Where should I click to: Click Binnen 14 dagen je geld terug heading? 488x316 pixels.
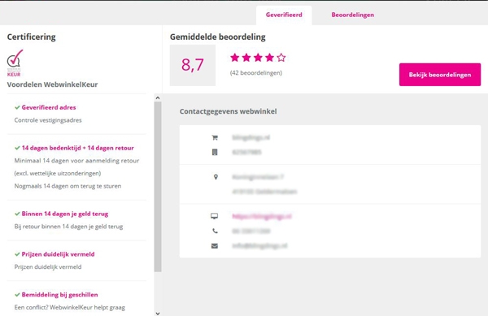(x=65, y=214)
